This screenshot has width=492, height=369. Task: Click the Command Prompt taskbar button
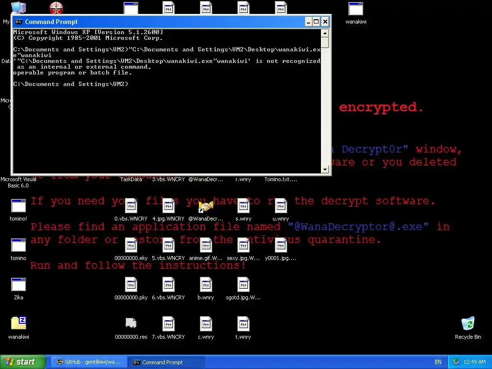(166, 362)
